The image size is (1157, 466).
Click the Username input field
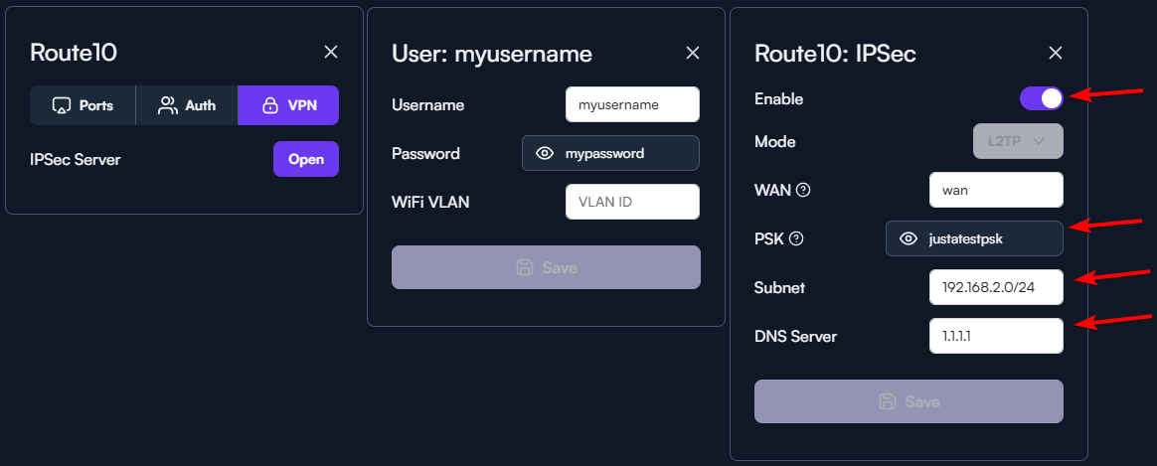tap(632, 104)
